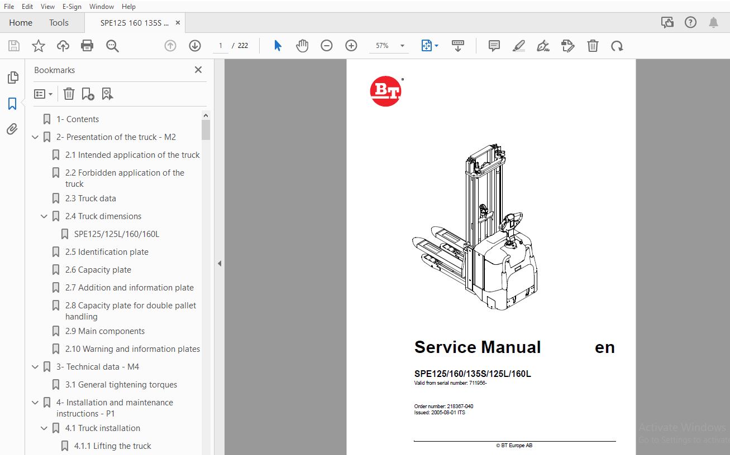Open bookmark SPE125/125L/160/160L
Viewport: 730px width, 455px height.
pyautogui.click(x=117, y=234)
